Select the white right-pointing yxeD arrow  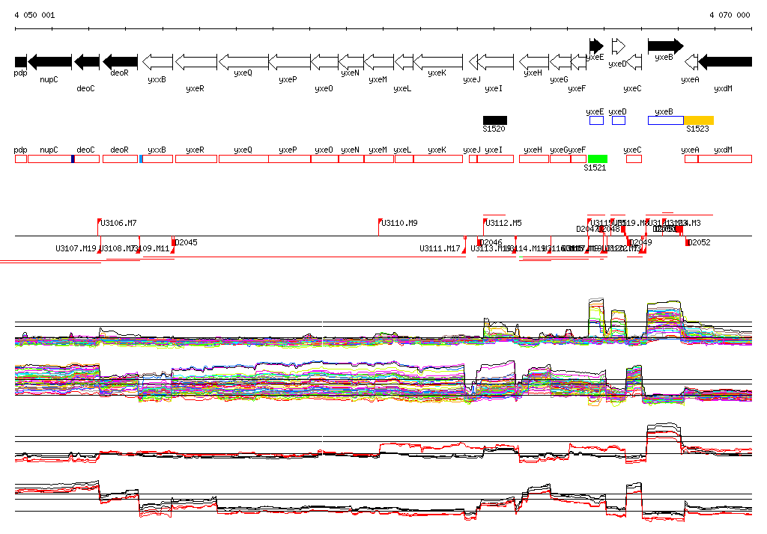[x=618, y=46]
